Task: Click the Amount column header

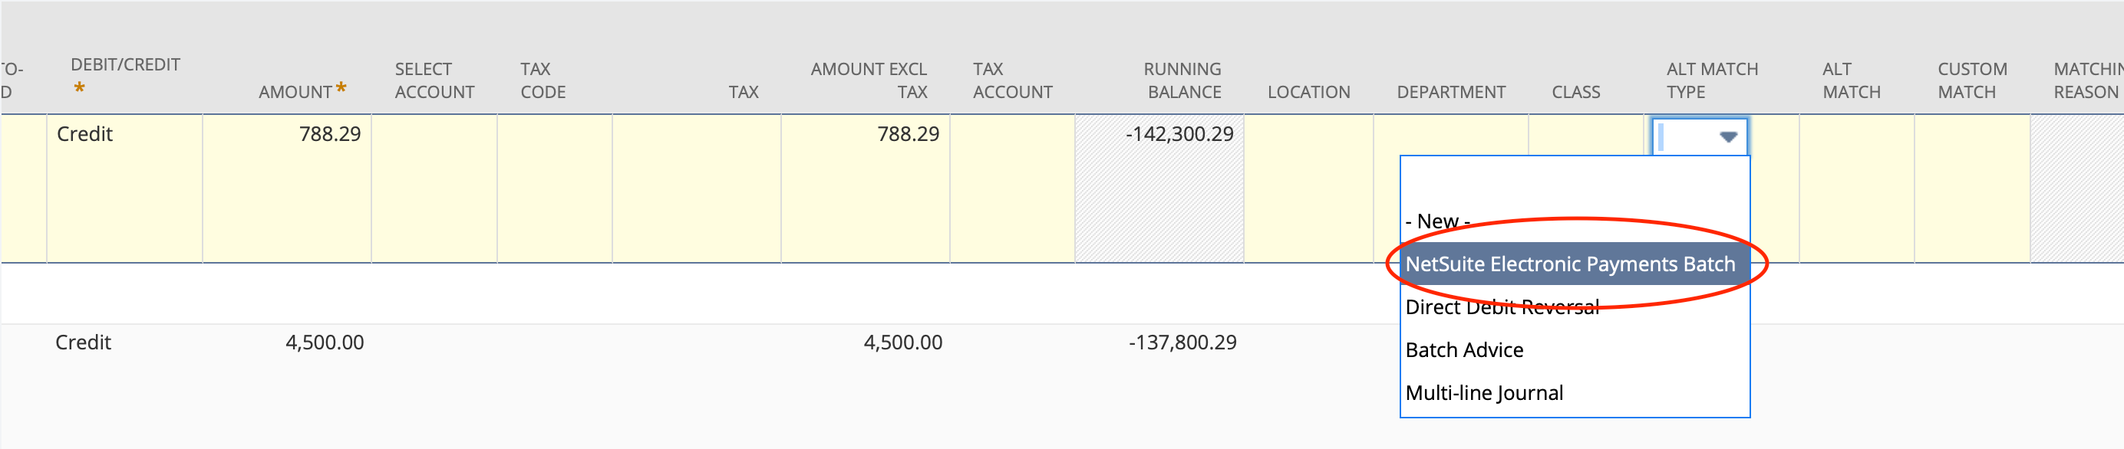Action: (x=295, y=92)
